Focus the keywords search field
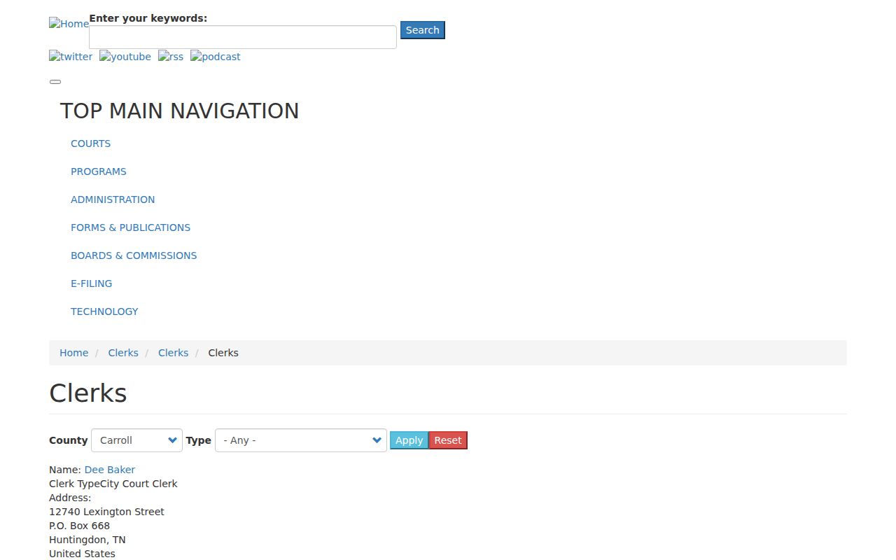The image size is (896, 560). (x=243, y=37)
